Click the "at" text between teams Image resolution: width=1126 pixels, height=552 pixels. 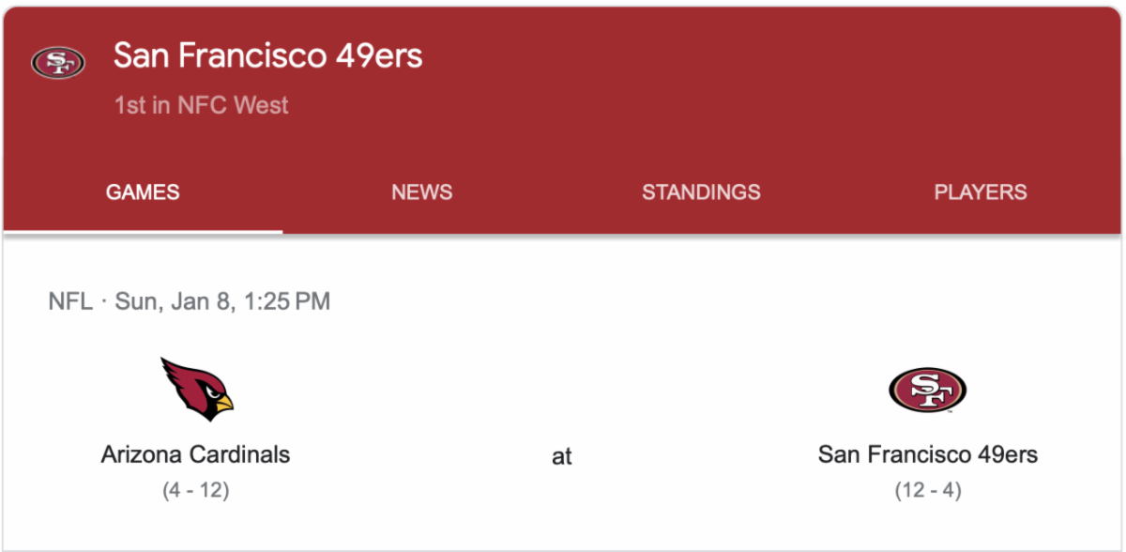[562, 456]
